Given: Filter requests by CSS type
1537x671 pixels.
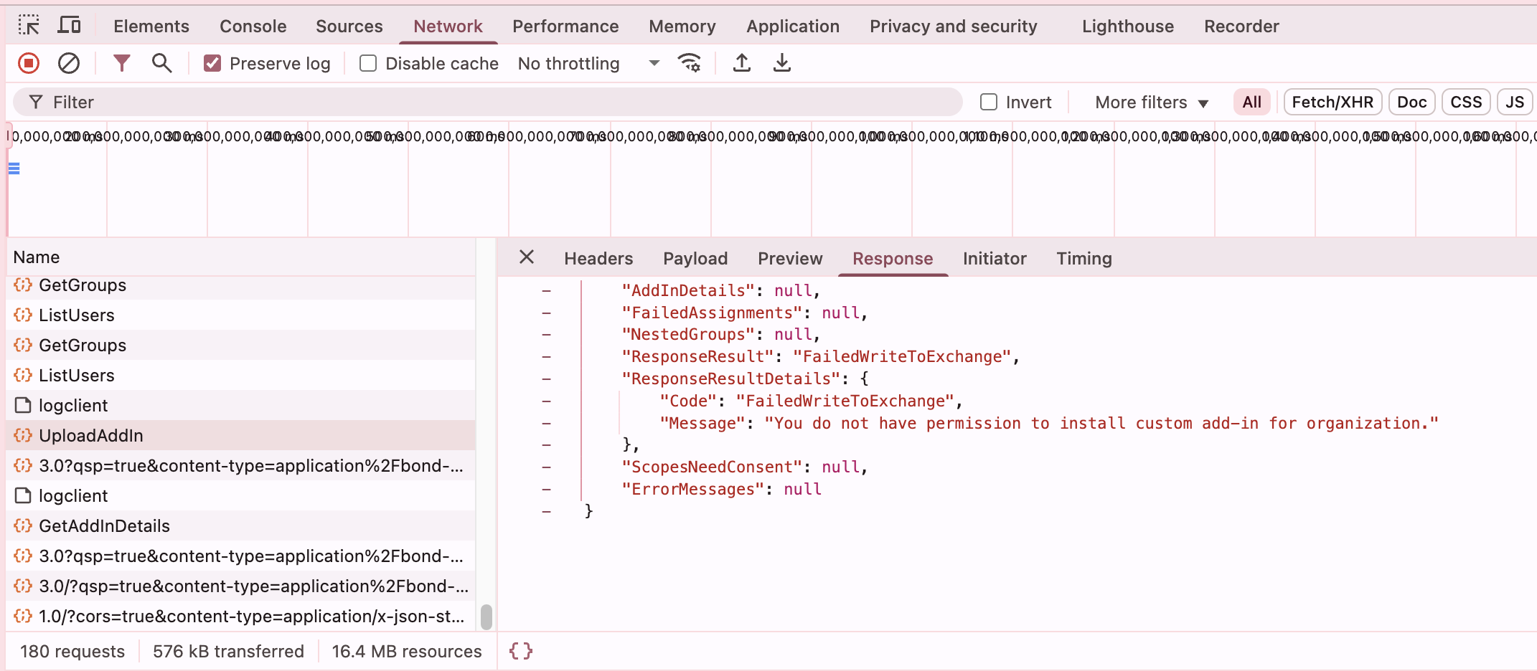Looking at the screenshot, I should [x=1466, y=102].
